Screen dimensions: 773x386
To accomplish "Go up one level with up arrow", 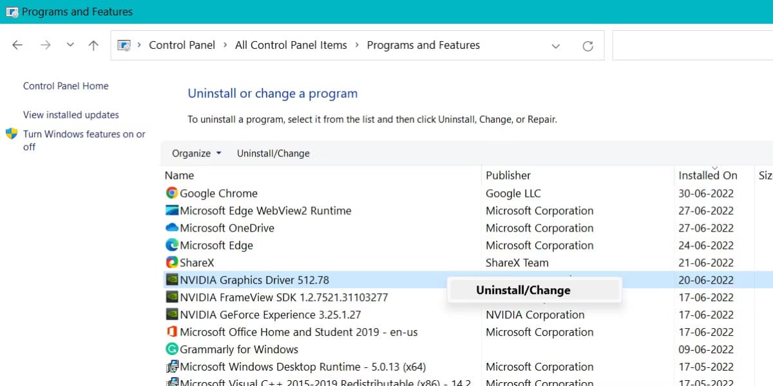I will (93, 45).
